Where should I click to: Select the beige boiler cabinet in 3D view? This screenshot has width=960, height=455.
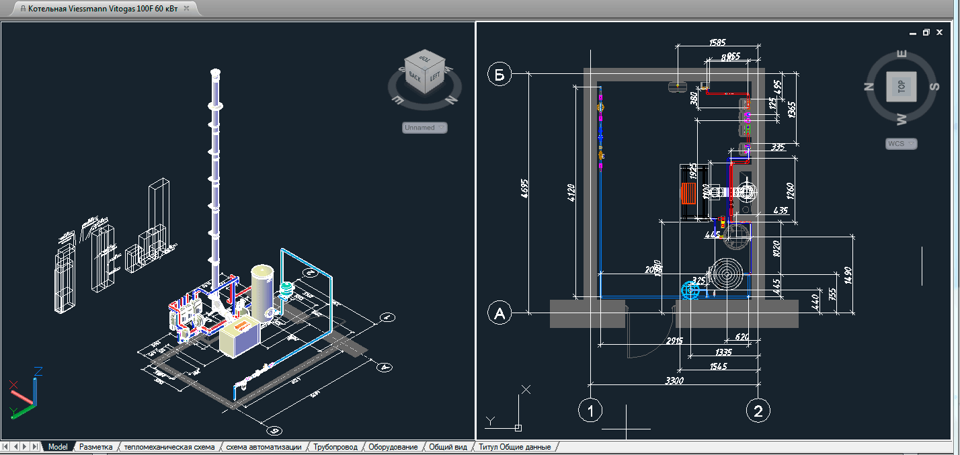(x=239, y=337)
